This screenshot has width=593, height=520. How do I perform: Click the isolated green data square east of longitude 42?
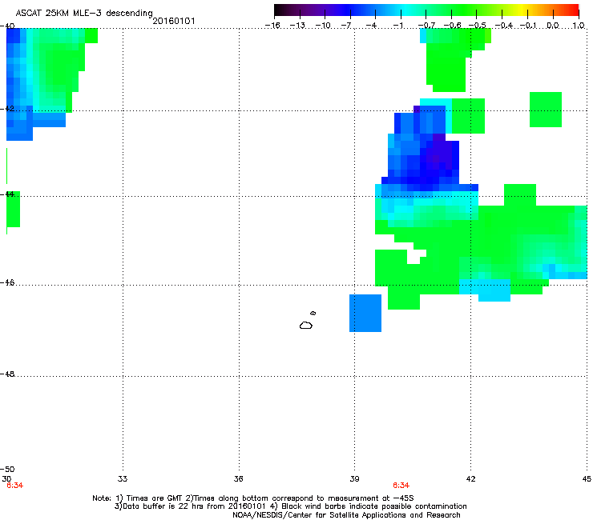546,110
